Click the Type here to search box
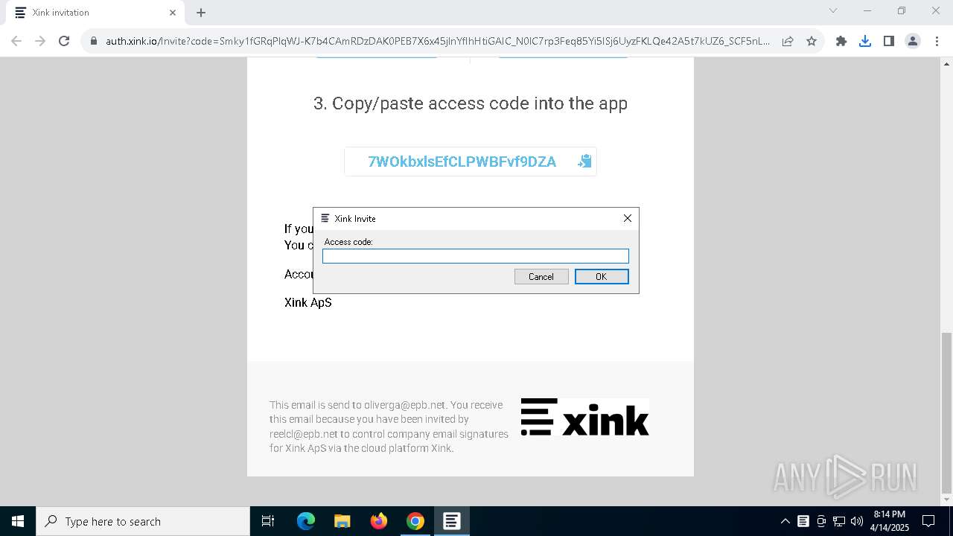This screenshot has height=536, width=953. click(143, 521)
